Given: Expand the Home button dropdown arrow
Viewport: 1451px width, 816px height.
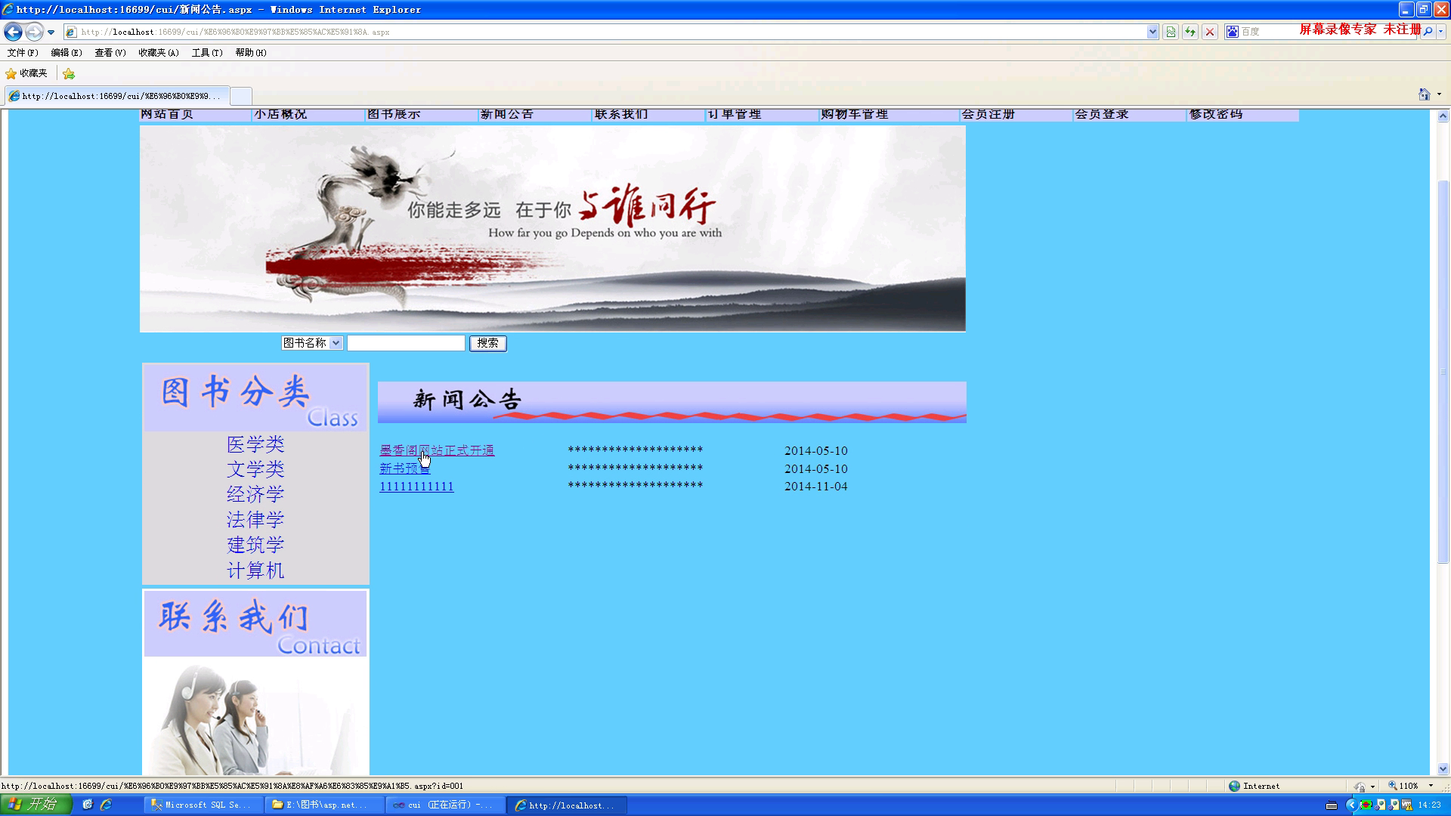Looking at the screenshot, I should pos(1439,94).
